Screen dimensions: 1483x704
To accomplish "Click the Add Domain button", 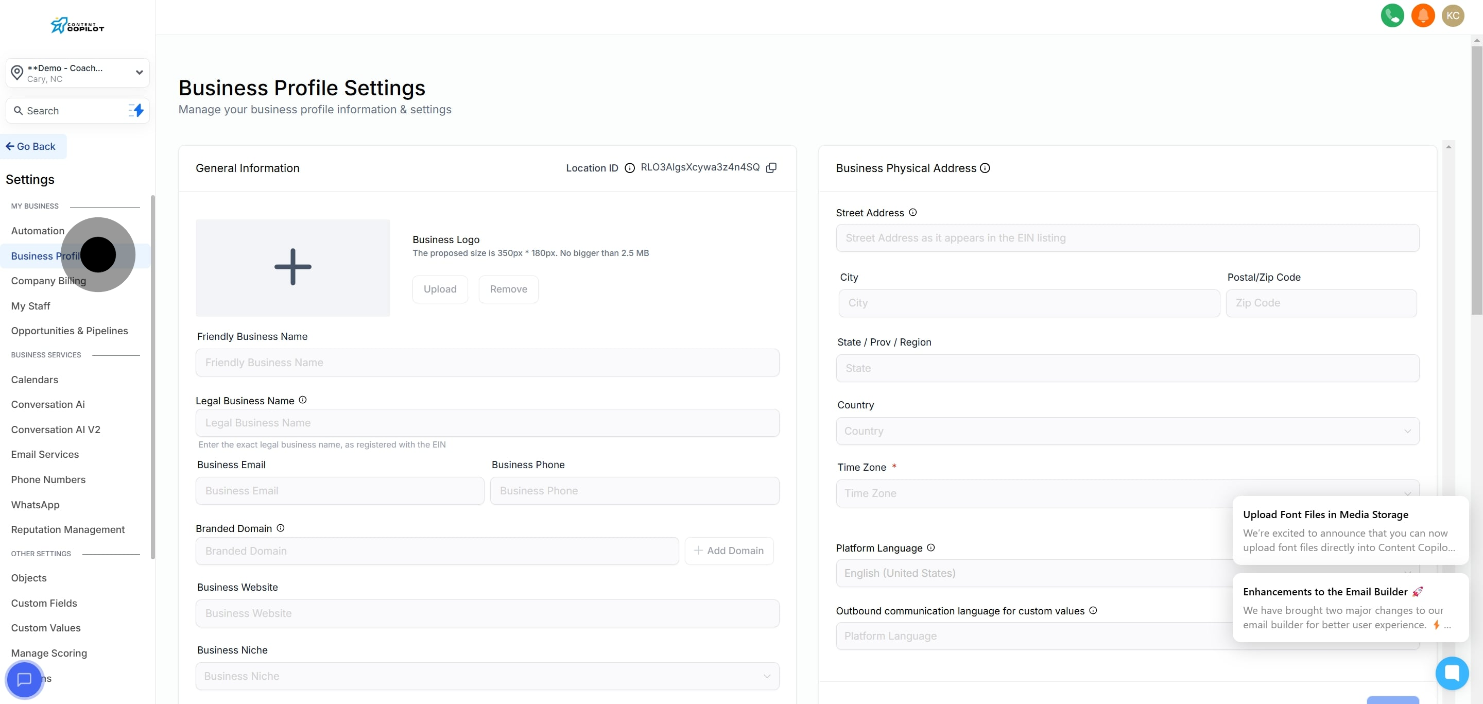I will [729, 551].
